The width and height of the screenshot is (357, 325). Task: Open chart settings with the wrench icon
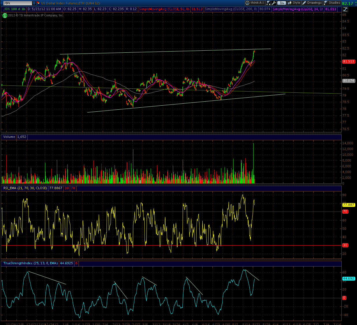click(x=274, y=3)
